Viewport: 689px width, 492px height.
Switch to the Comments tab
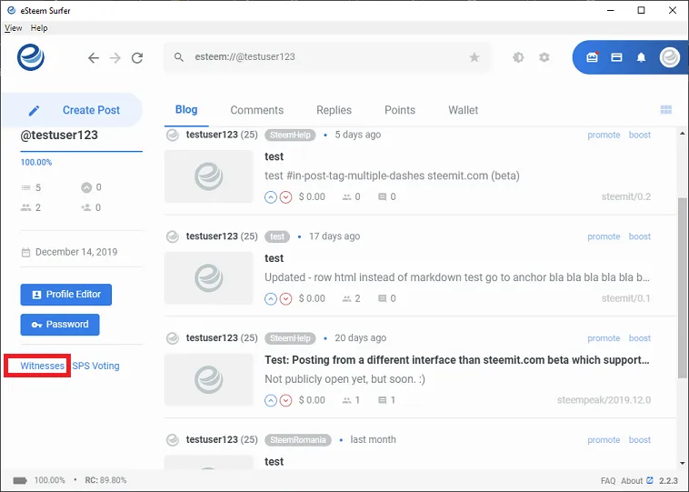pos(257,110)
